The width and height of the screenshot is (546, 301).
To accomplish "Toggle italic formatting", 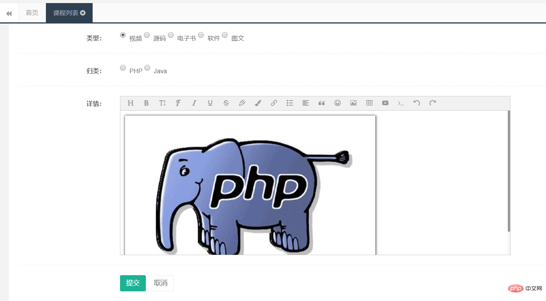I will [x=194, y=103].
